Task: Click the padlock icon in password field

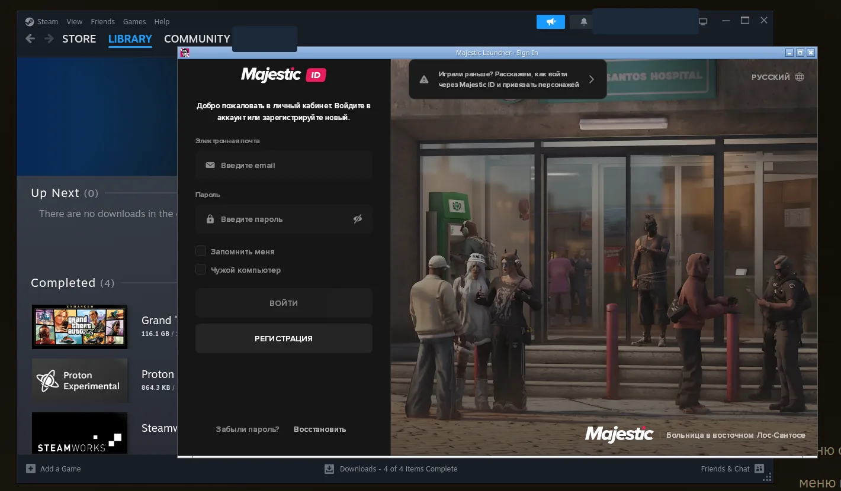Action: click(210, 219)
